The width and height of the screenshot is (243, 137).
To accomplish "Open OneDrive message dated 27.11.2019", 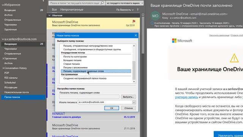I will (93, 127).
